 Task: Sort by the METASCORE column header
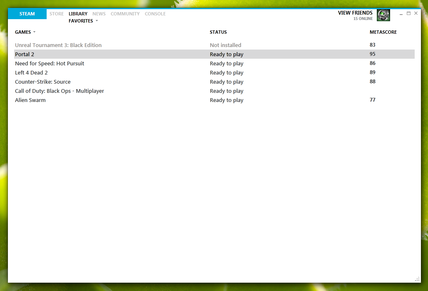[x=383, y=32]
